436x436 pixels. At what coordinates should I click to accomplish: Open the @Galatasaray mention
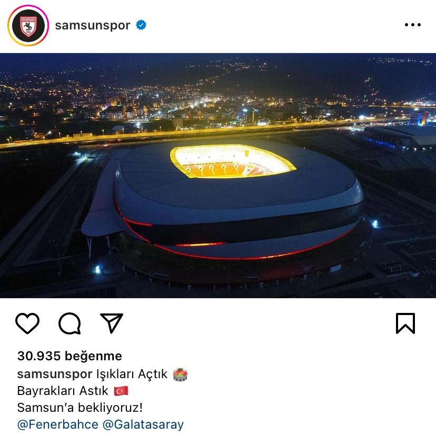143,424
